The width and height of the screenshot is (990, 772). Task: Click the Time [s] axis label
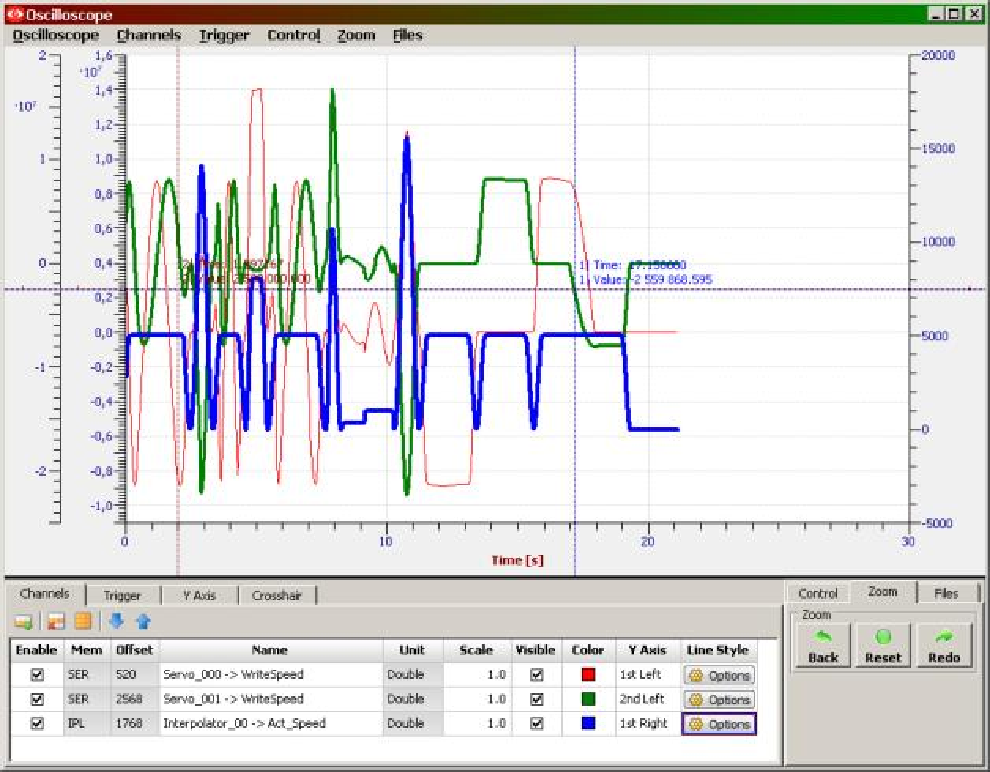(517, 560)
